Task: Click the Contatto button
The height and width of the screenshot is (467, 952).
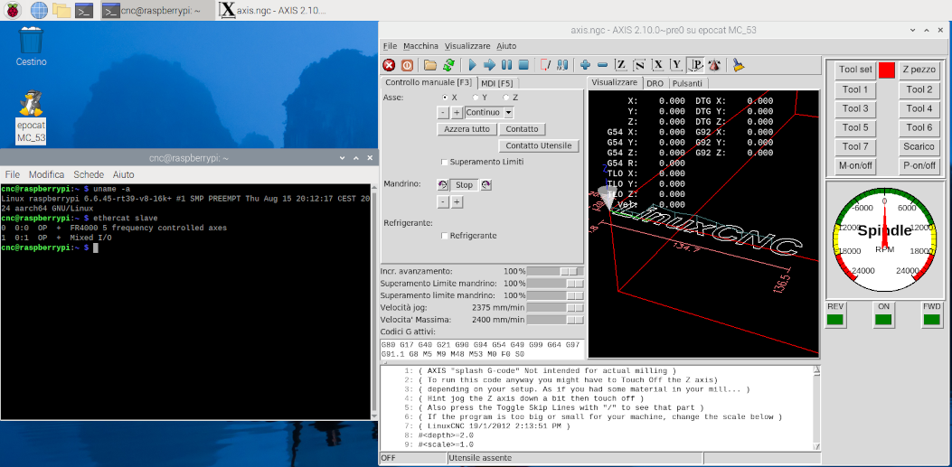Action: click(523, 129)
